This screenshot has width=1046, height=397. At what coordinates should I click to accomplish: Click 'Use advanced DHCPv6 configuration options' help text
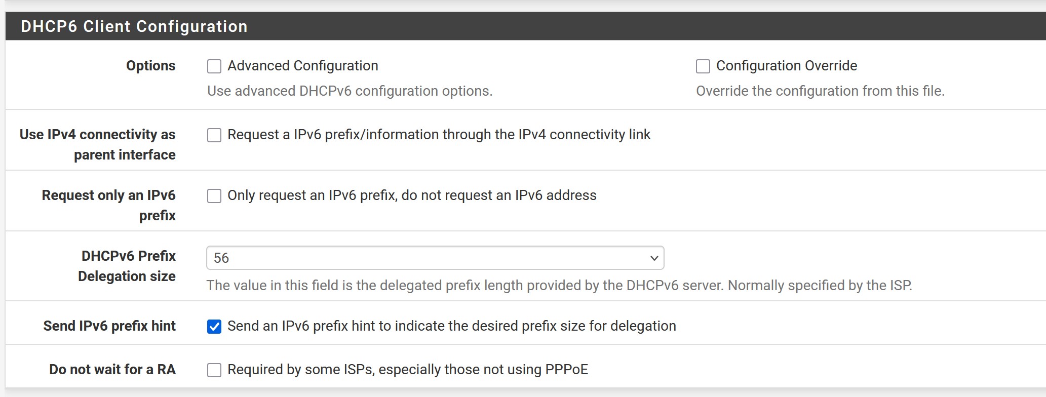[x=350, y=91]
